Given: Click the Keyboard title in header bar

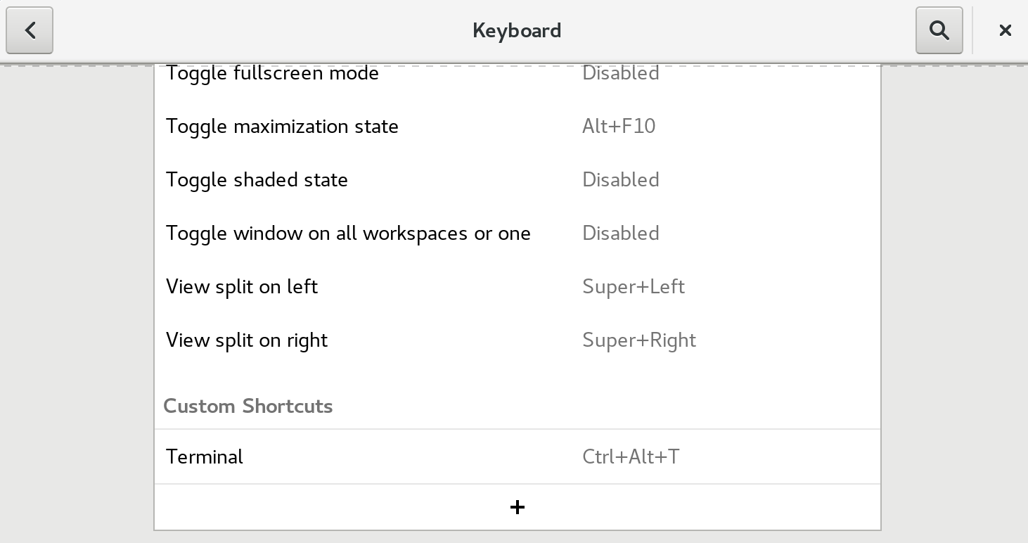Looking at the screenshot, I should pyautogui.click(x=517, y=31).
